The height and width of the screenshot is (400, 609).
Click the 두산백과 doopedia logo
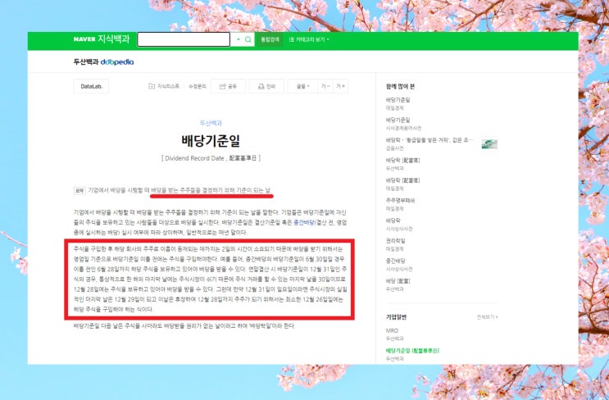click(x=104, y=61)
